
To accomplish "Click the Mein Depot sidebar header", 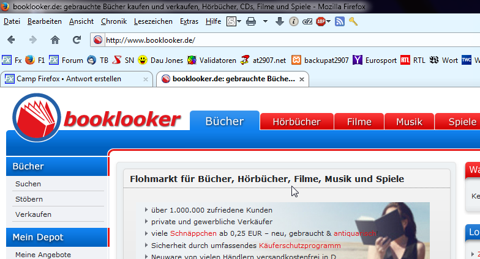I will (x=57, y=237).
